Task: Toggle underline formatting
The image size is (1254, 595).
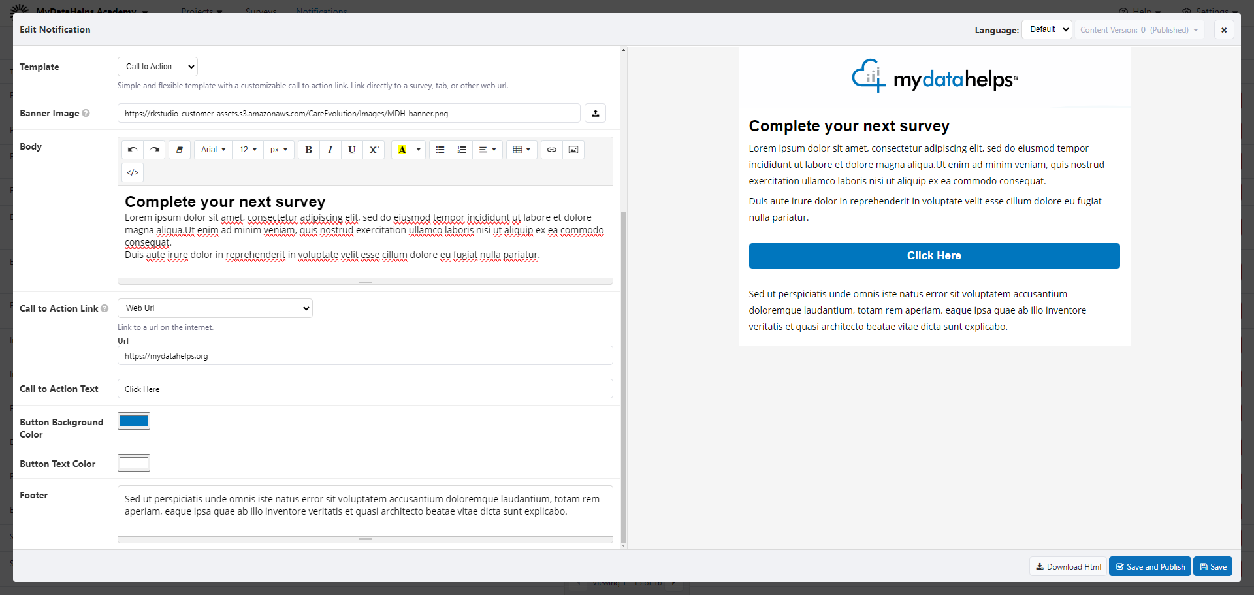Action: pyautogui.click(x=352, y=150)
